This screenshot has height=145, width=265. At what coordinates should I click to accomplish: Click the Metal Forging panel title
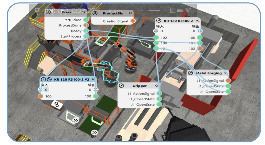click(209, 73)
